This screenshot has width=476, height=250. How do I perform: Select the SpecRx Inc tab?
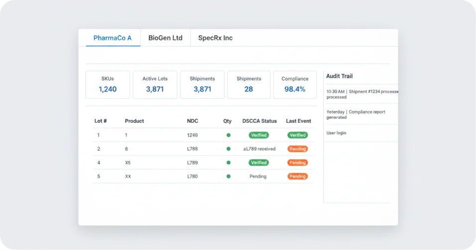click(x=216, y=38)
